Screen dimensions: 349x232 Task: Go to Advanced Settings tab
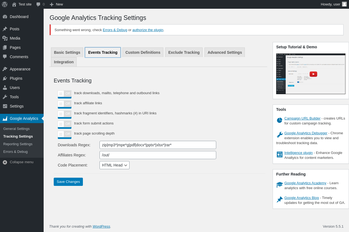(225, 52)
